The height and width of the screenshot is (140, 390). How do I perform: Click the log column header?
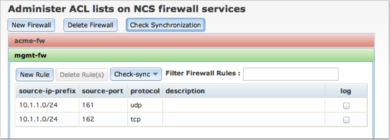tap(346, 91)
